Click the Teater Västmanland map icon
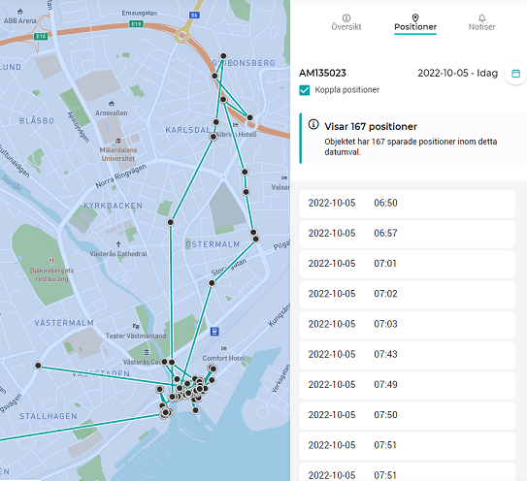This screenshot has width=527, height=481. pos(136,326)
